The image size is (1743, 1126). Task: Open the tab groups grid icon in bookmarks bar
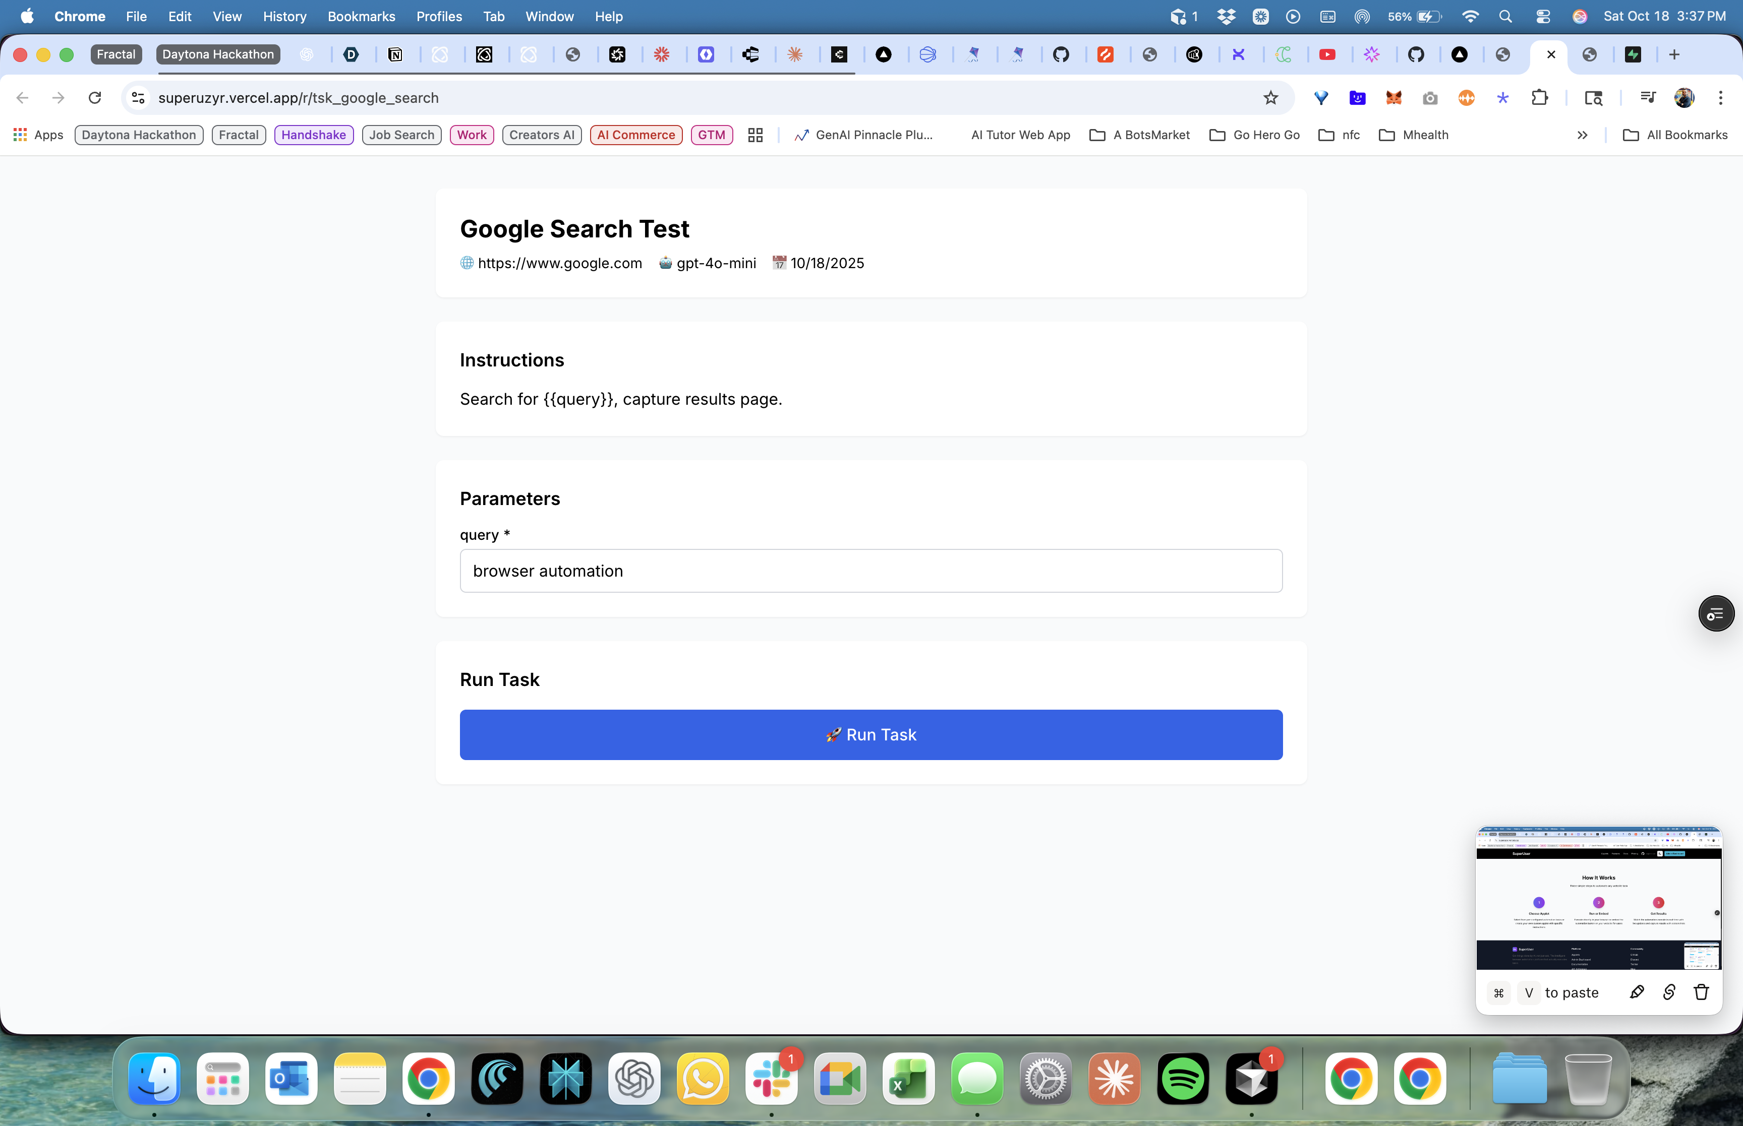coord(756,135)
